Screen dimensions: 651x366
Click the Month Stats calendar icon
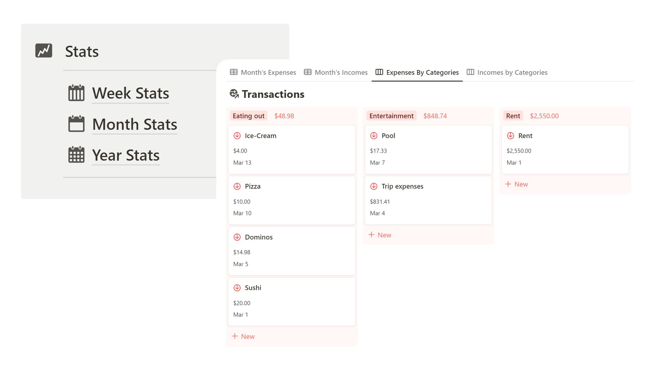[x=76, y=124]
